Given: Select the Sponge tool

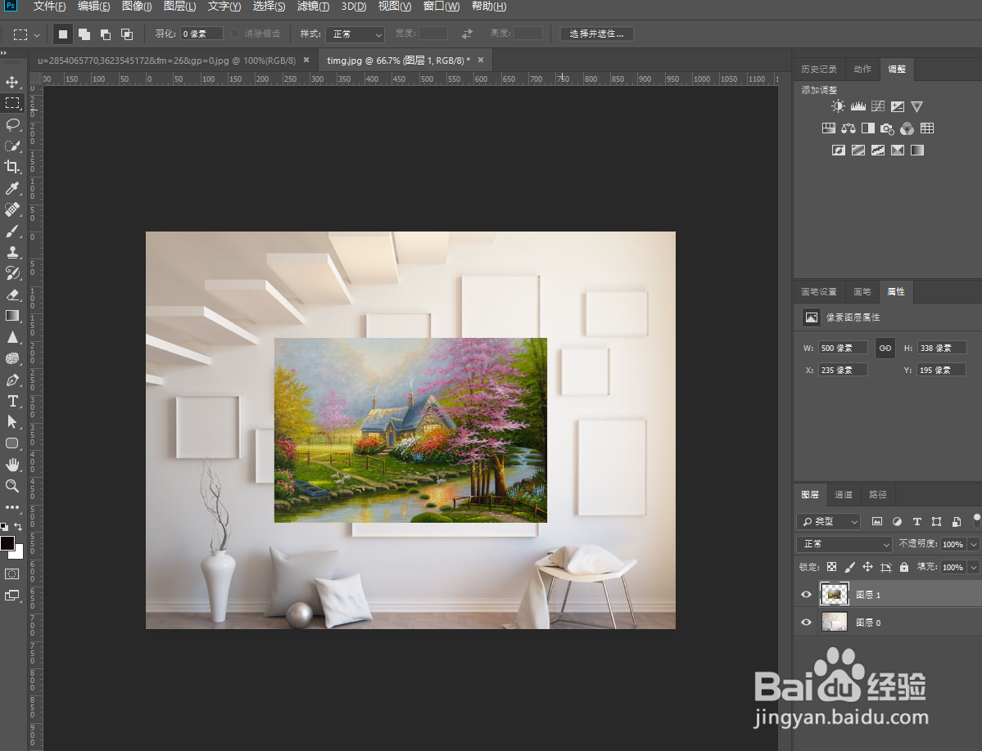Looking at the screenshot, I should (12, 358).
